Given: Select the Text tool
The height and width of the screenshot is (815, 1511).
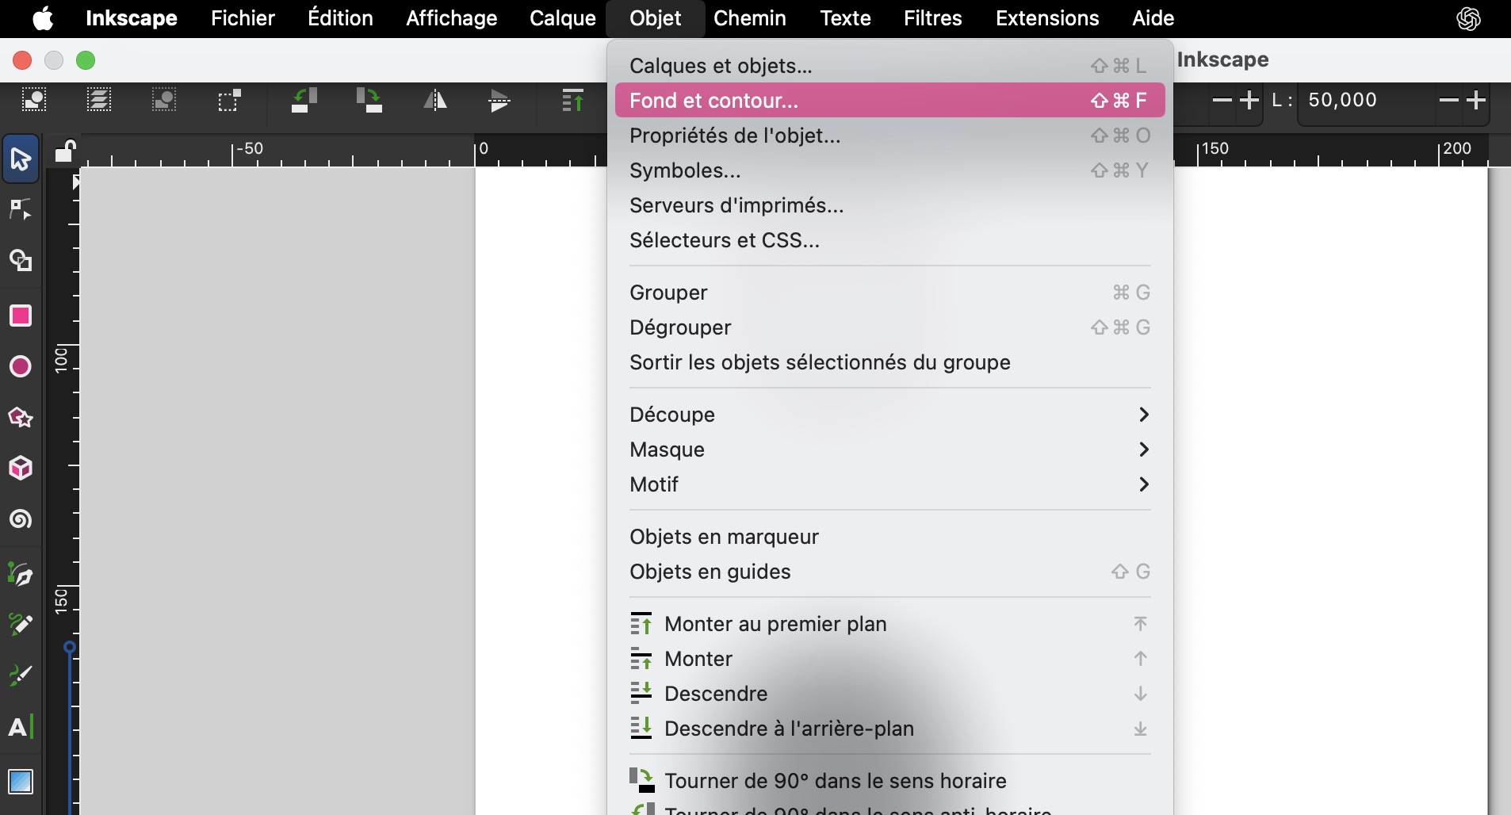Looking at the screenshot, I should click(x=21, y=726).
